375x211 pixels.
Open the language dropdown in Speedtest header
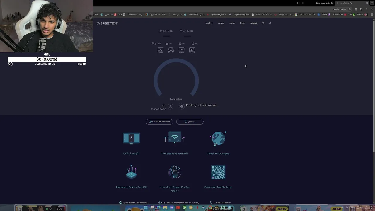pyautogui.click(x=209, y=23)
